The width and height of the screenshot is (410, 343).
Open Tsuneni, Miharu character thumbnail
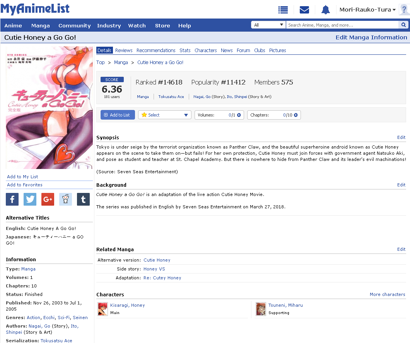point(261,309)
